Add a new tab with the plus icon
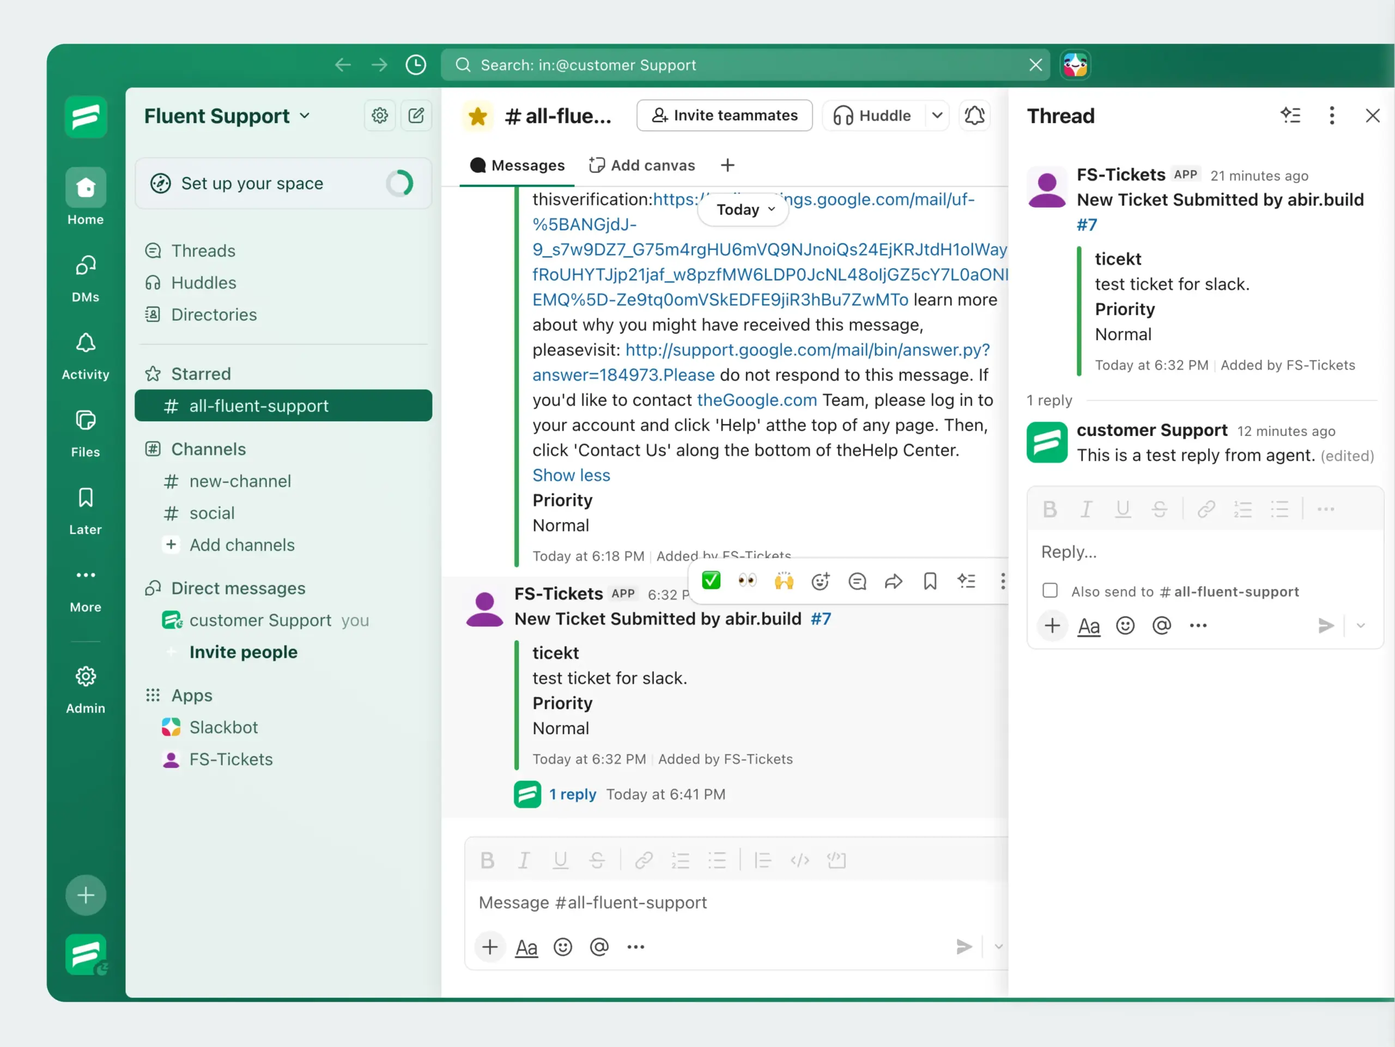The image size is (1395, 1047). (727, 165)
